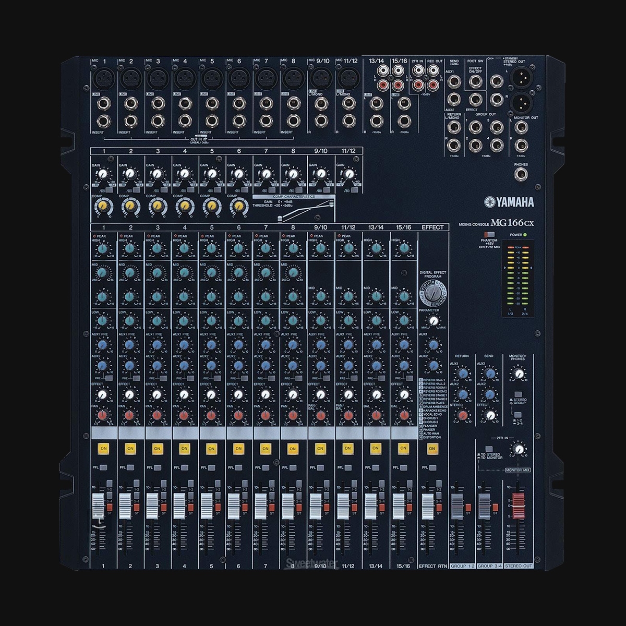Click channel 3 MID frequency knob
This screenshot has height=626, width=626.
(156, 273)
